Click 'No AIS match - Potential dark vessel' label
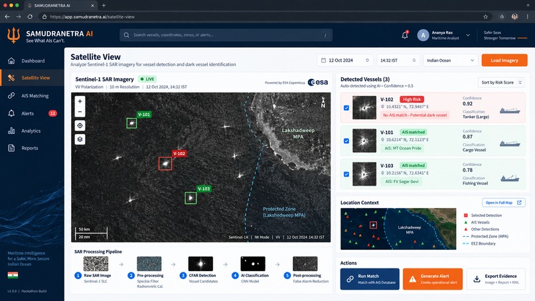 (x=415, y=115)
